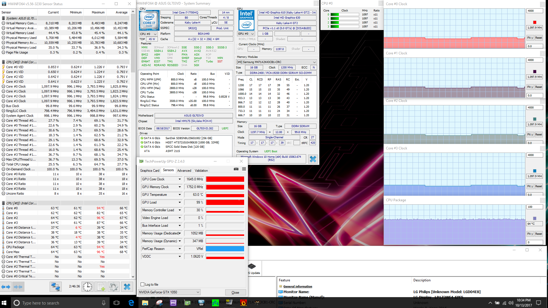Click the dark purple swatch for Core #1 Clock

(x=535, y=72)
